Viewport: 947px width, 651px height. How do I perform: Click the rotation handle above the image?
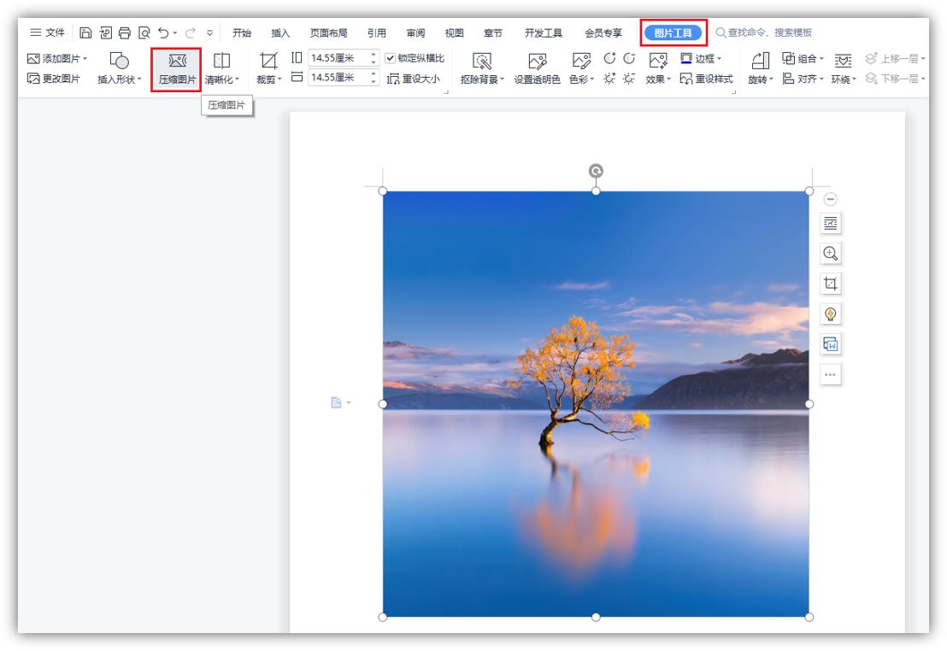coord(596,171)
